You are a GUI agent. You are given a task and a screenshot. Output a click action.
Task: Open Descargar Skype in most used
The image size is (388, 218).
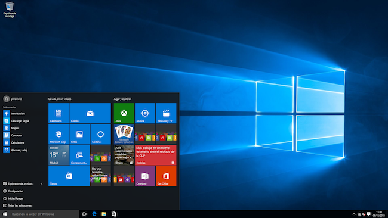(x=16, y=121)
